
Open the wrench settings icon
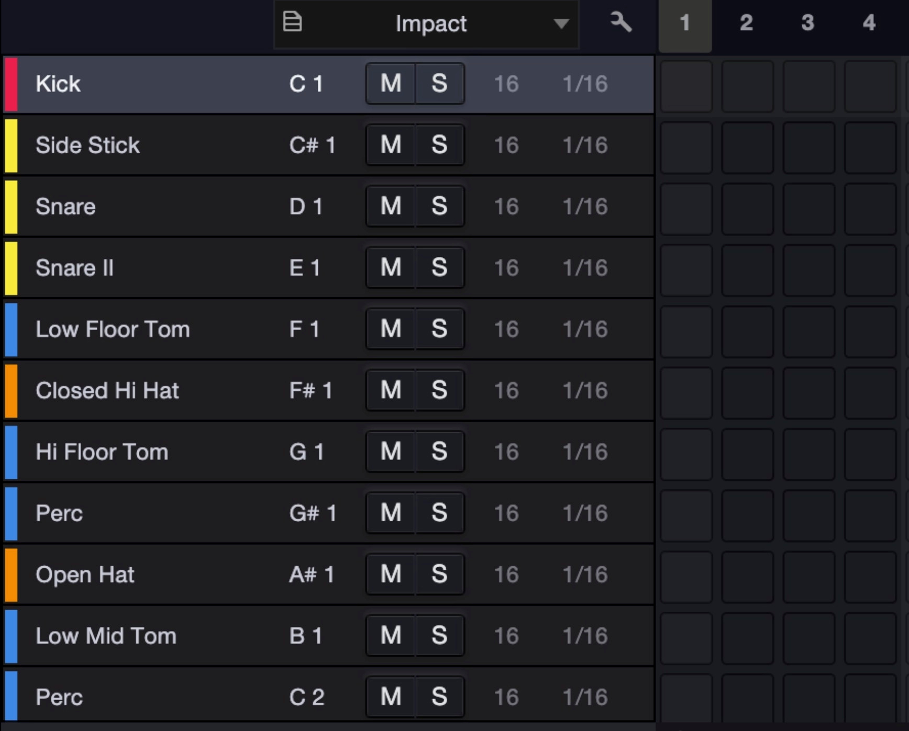coord(620,23)
